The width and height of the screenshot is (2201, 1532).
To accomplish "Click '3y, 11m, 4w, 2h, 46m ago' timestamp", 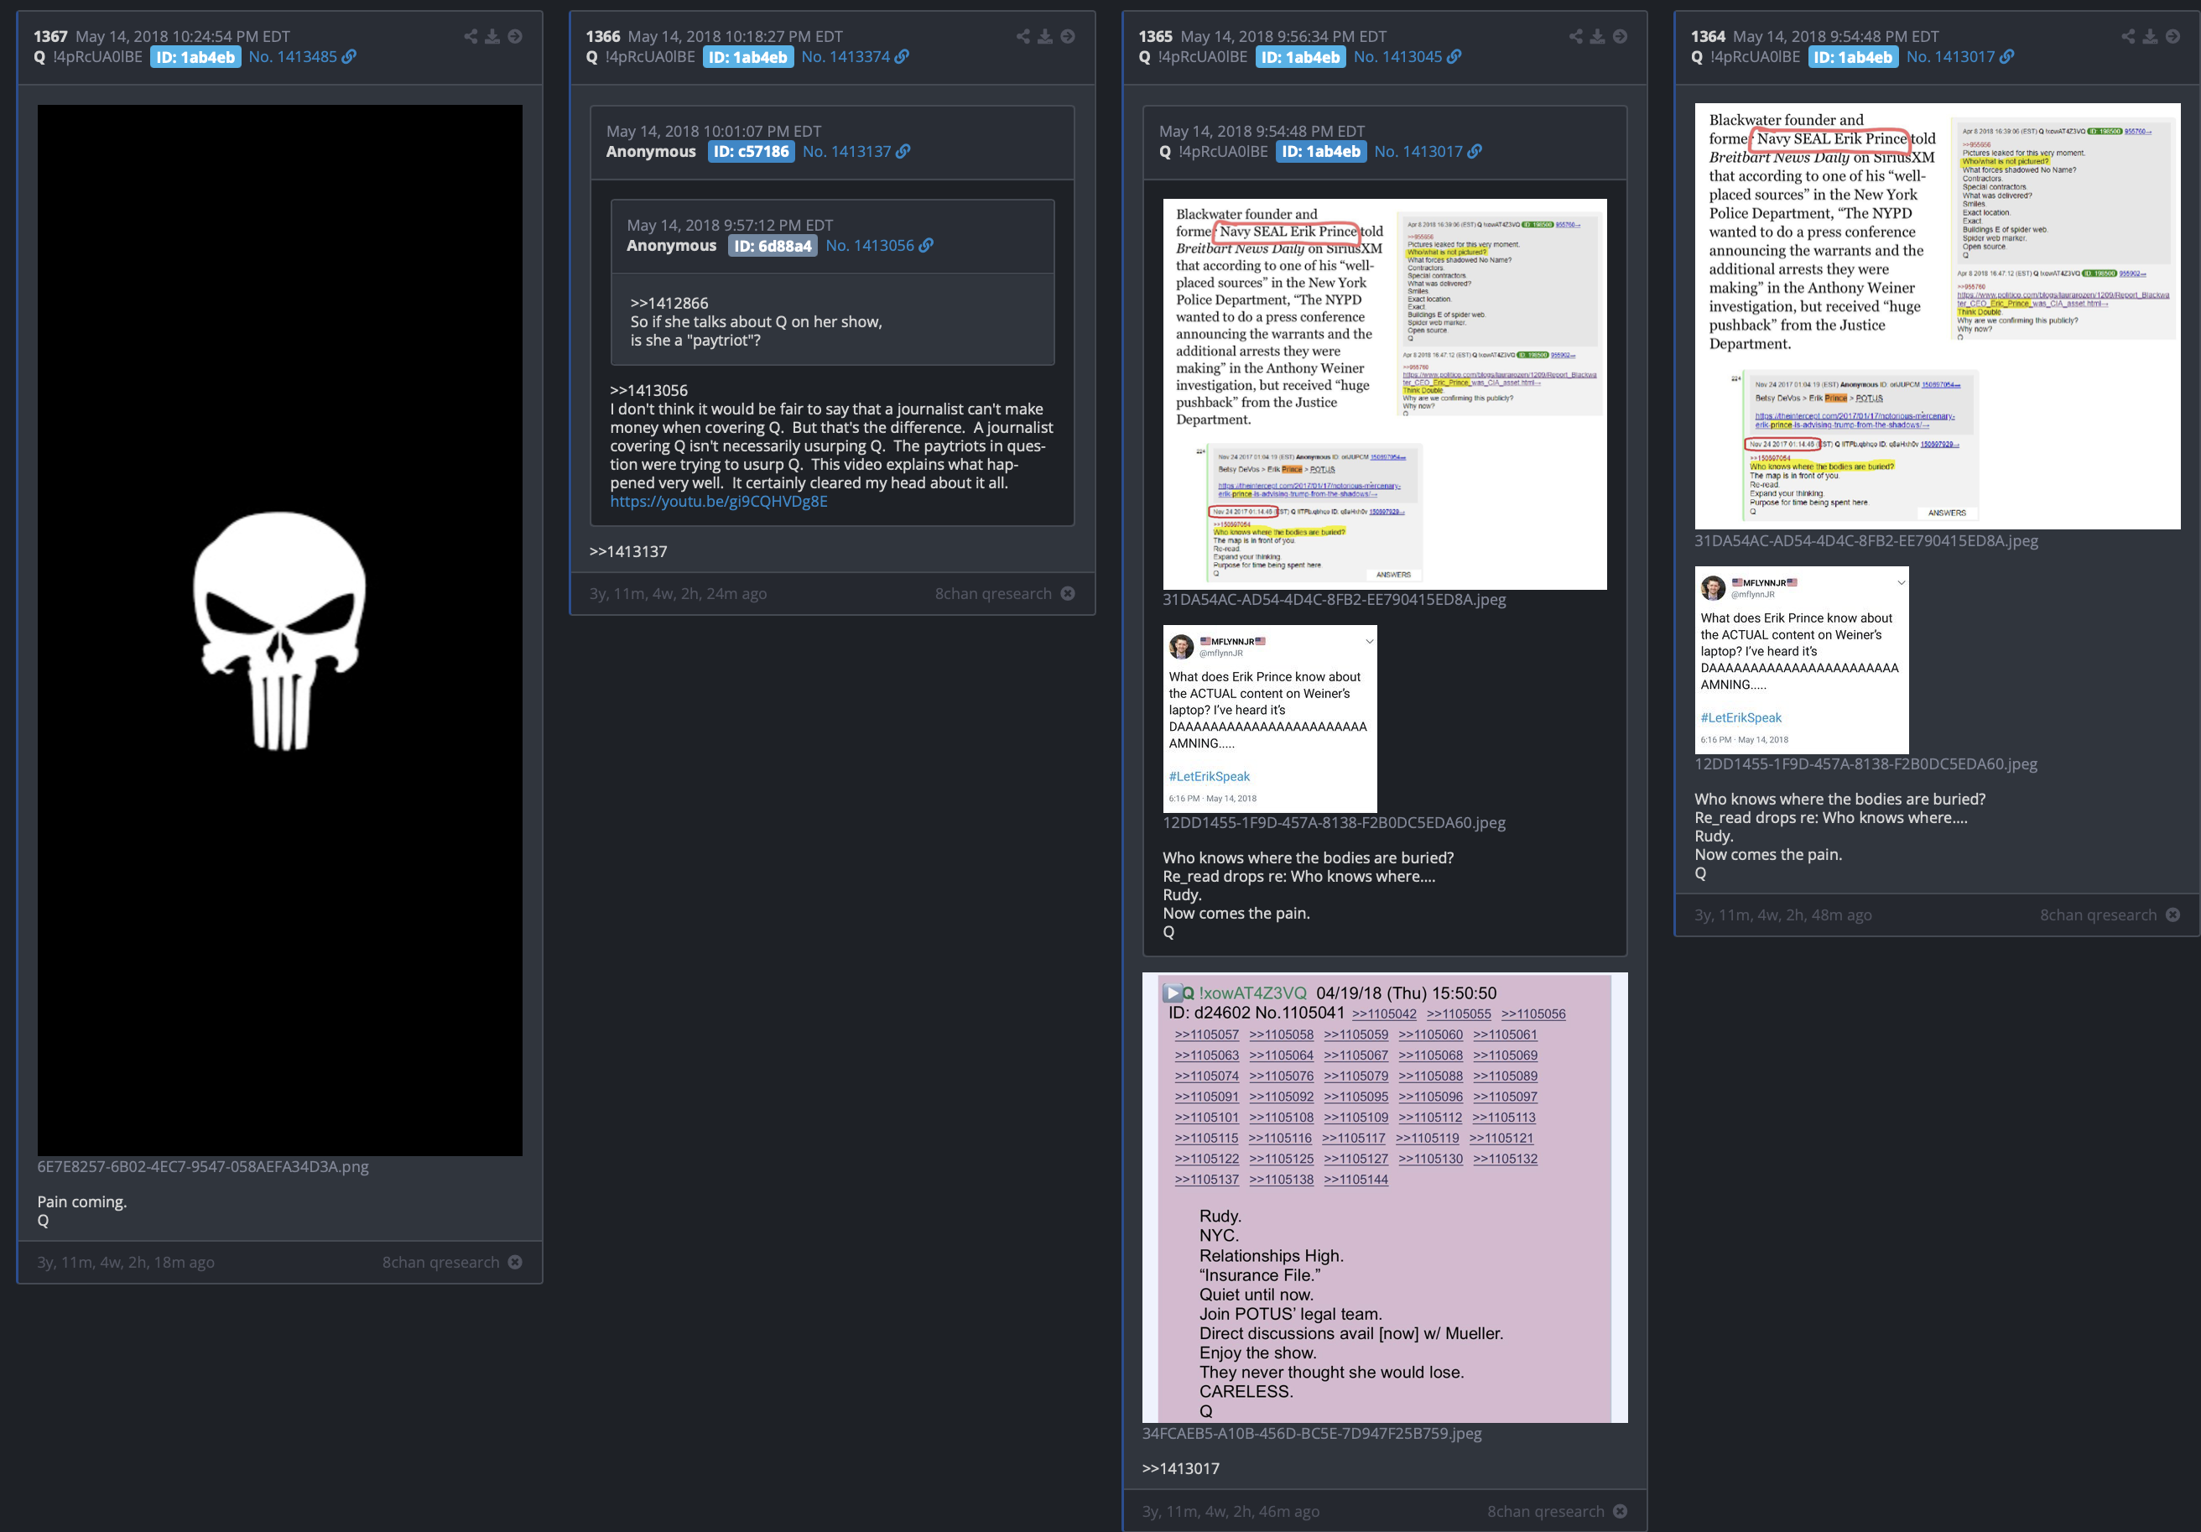I will (1231, 1512).
